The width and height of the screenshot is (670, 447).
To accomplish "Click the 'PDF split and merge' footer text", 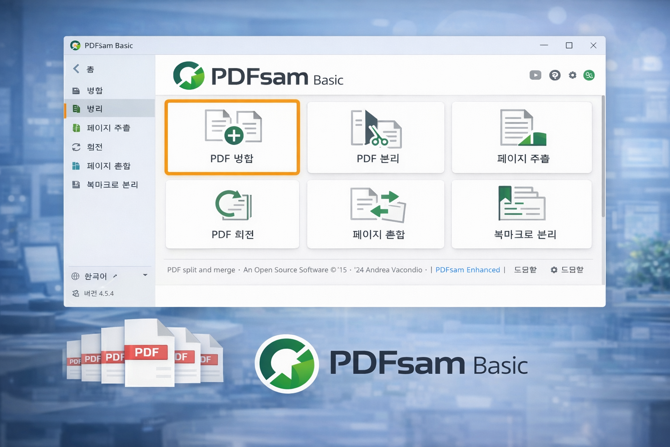I will (x=201, y=270).
